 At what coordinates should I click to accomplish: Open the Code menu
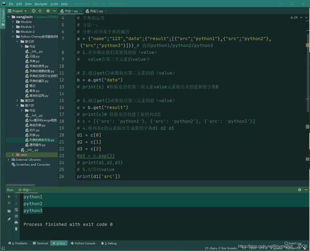(x=54, y=4)
